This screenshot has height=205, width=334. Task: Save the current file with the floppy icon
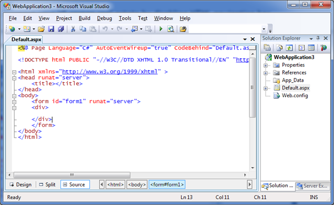click(x=51, y=29)
